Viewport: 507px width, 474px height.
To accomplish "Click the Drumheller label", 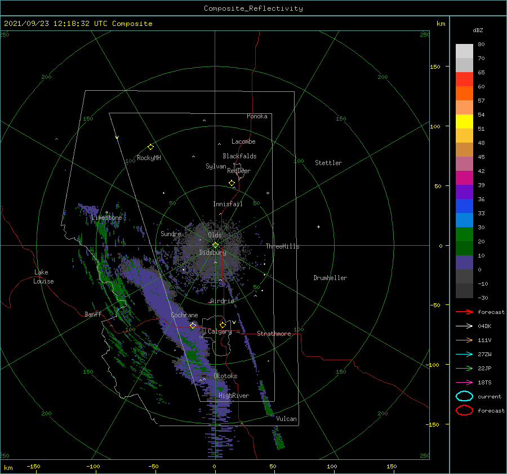I will pyautogui.click(x=330, y=278).
